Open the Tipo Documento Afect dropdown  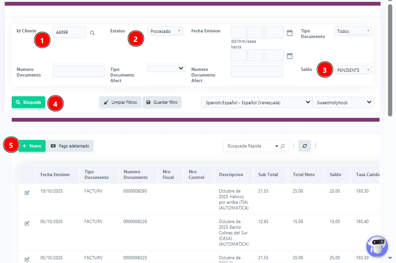166,69
